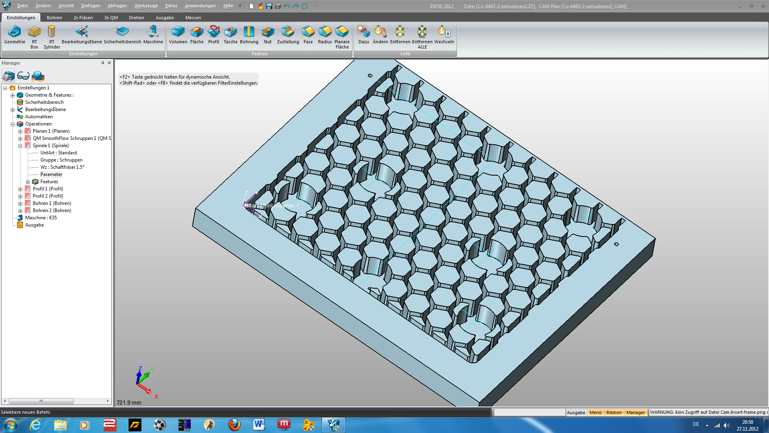Click the Ausgabe status bar button
Screen dimensions: 769x433
pos(576,412)
